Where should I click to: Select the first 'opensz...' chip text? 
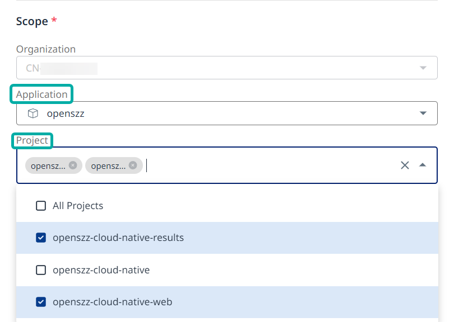click(48, 165)
